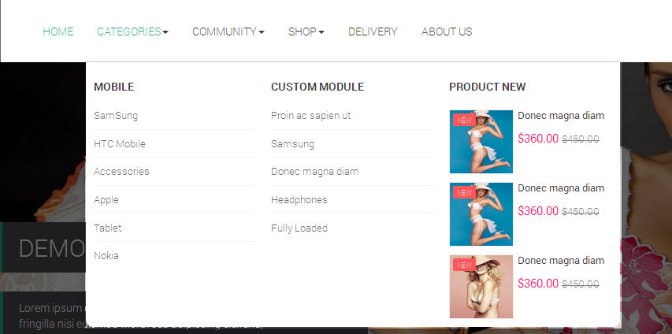Expand the CATEGORIES dropdown menu

coord(132,32)
